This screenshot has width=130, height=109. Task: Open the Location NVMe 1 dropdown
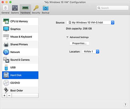91,52
